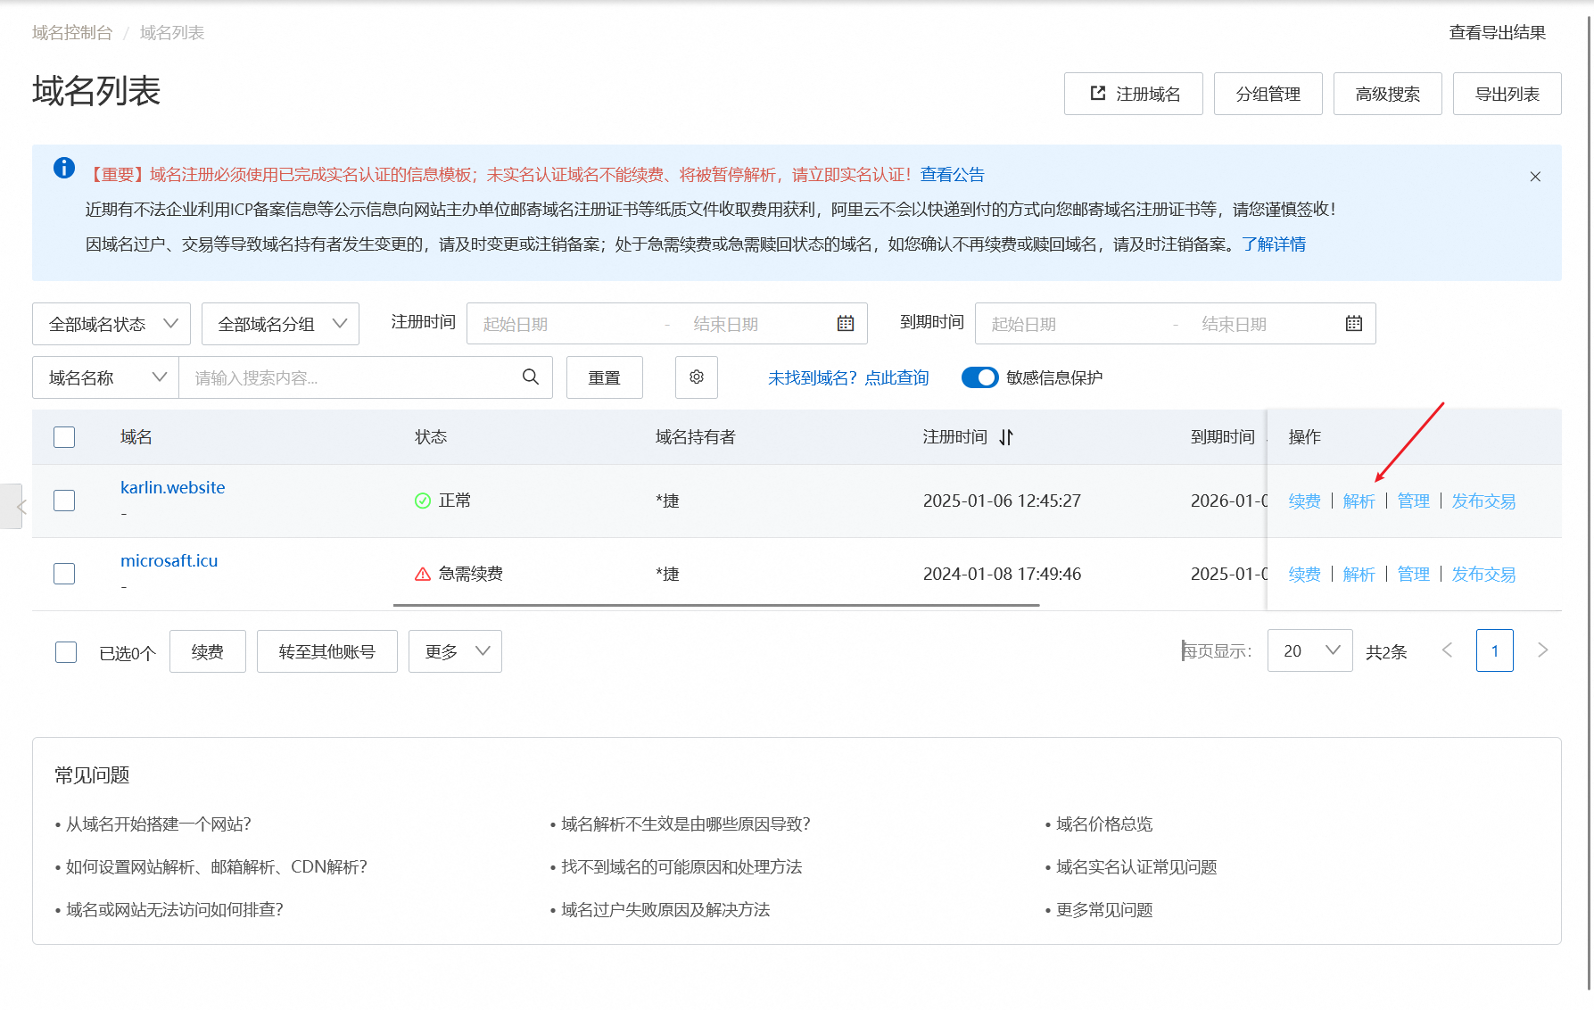Sort by registration time using the sort icon
This screenshot has width=1594, height=1010.
coord(1006,437)
